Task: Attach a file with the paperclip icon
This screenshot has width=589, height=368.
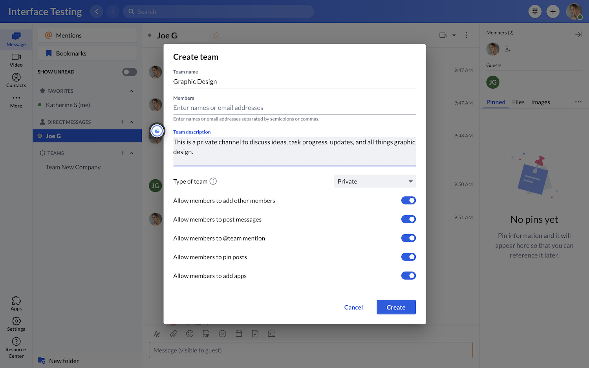Action: pyautogui.click(x=174, y=333)
